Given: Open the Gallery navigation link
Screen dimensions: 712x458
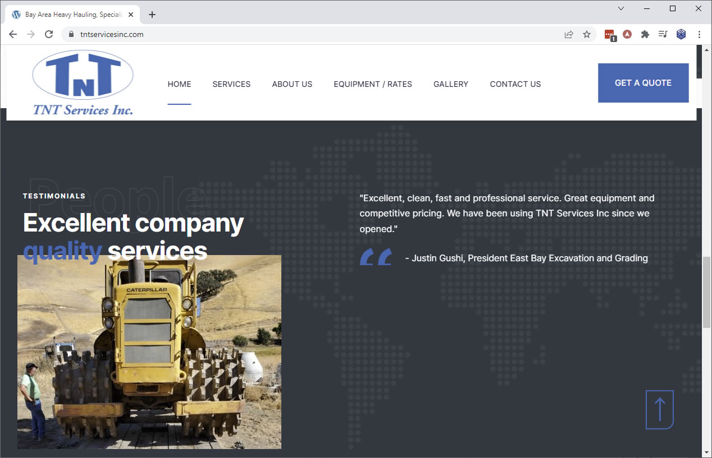Looking at the screenshot, I should click(x=451, y=84).
